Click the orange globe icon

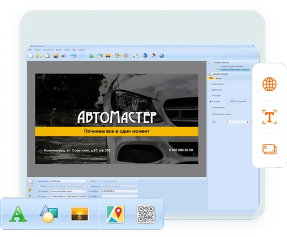coord(269,84)
